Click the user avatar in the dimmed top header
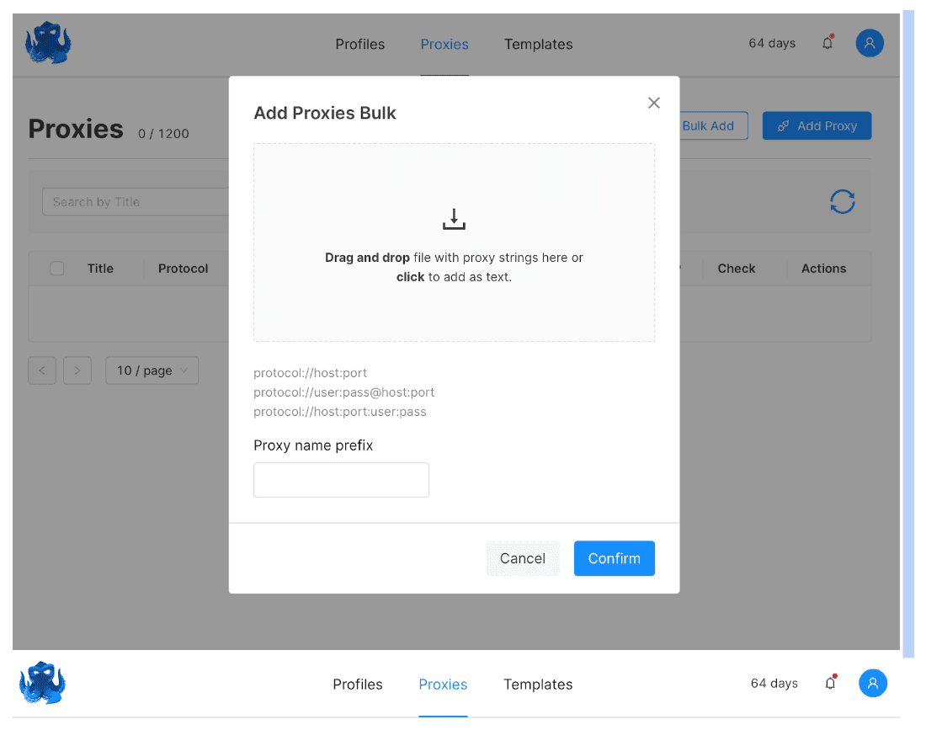926x730 pixels. click(870, 43)
